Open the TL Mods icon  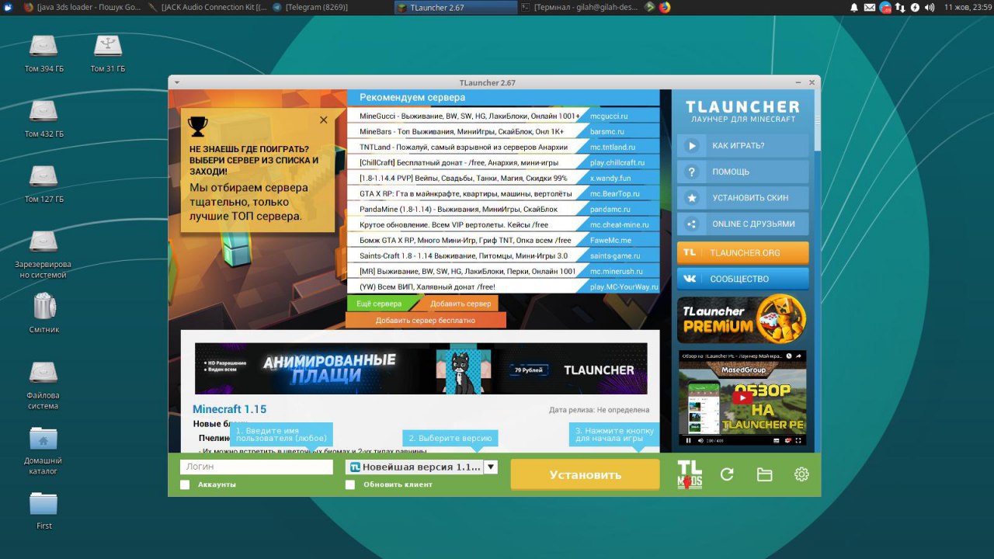pos(690,474)
